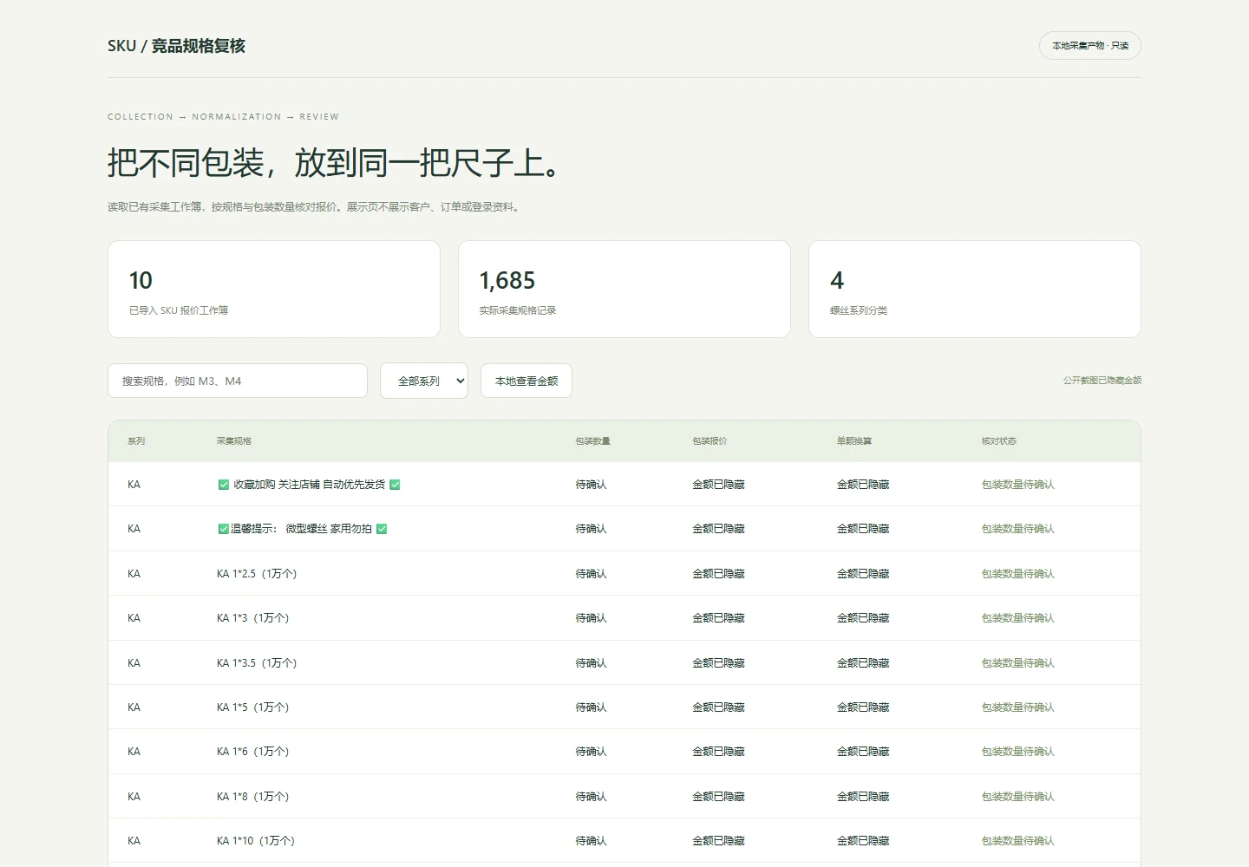
Task: Select the KA 1*3.5（1万个）spec cell
Action: pos(257,663)
